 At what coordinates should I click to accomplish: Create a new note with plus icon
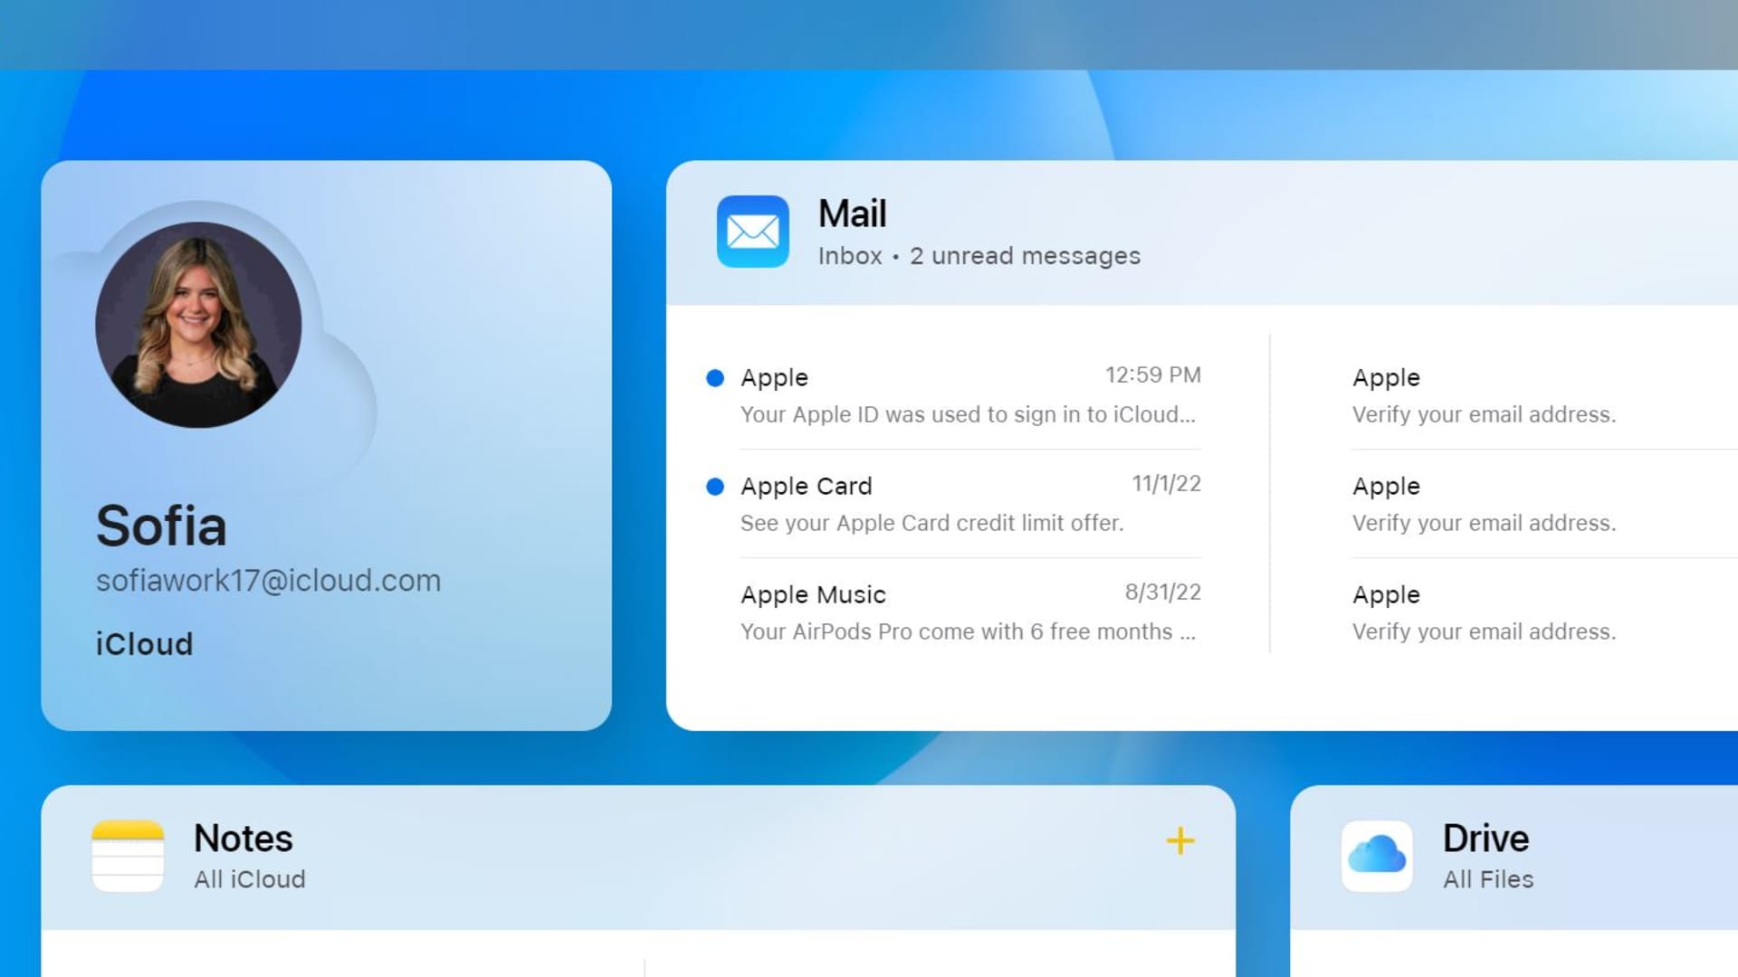pyautogui.click(x=1180, y=841)
